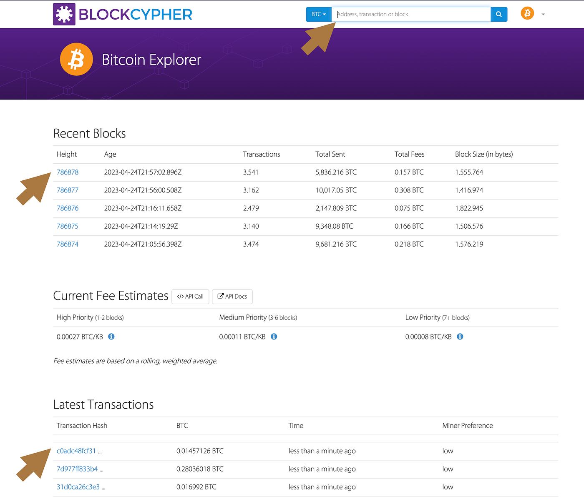Screen dimensions: 584x499
Task: Click the magnifier search button
Action: point(499,14)
